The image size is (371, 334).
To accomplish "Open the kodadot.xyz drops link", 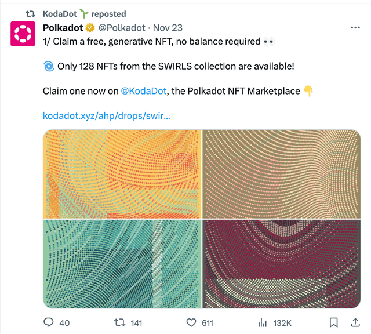I will (107, 116).
